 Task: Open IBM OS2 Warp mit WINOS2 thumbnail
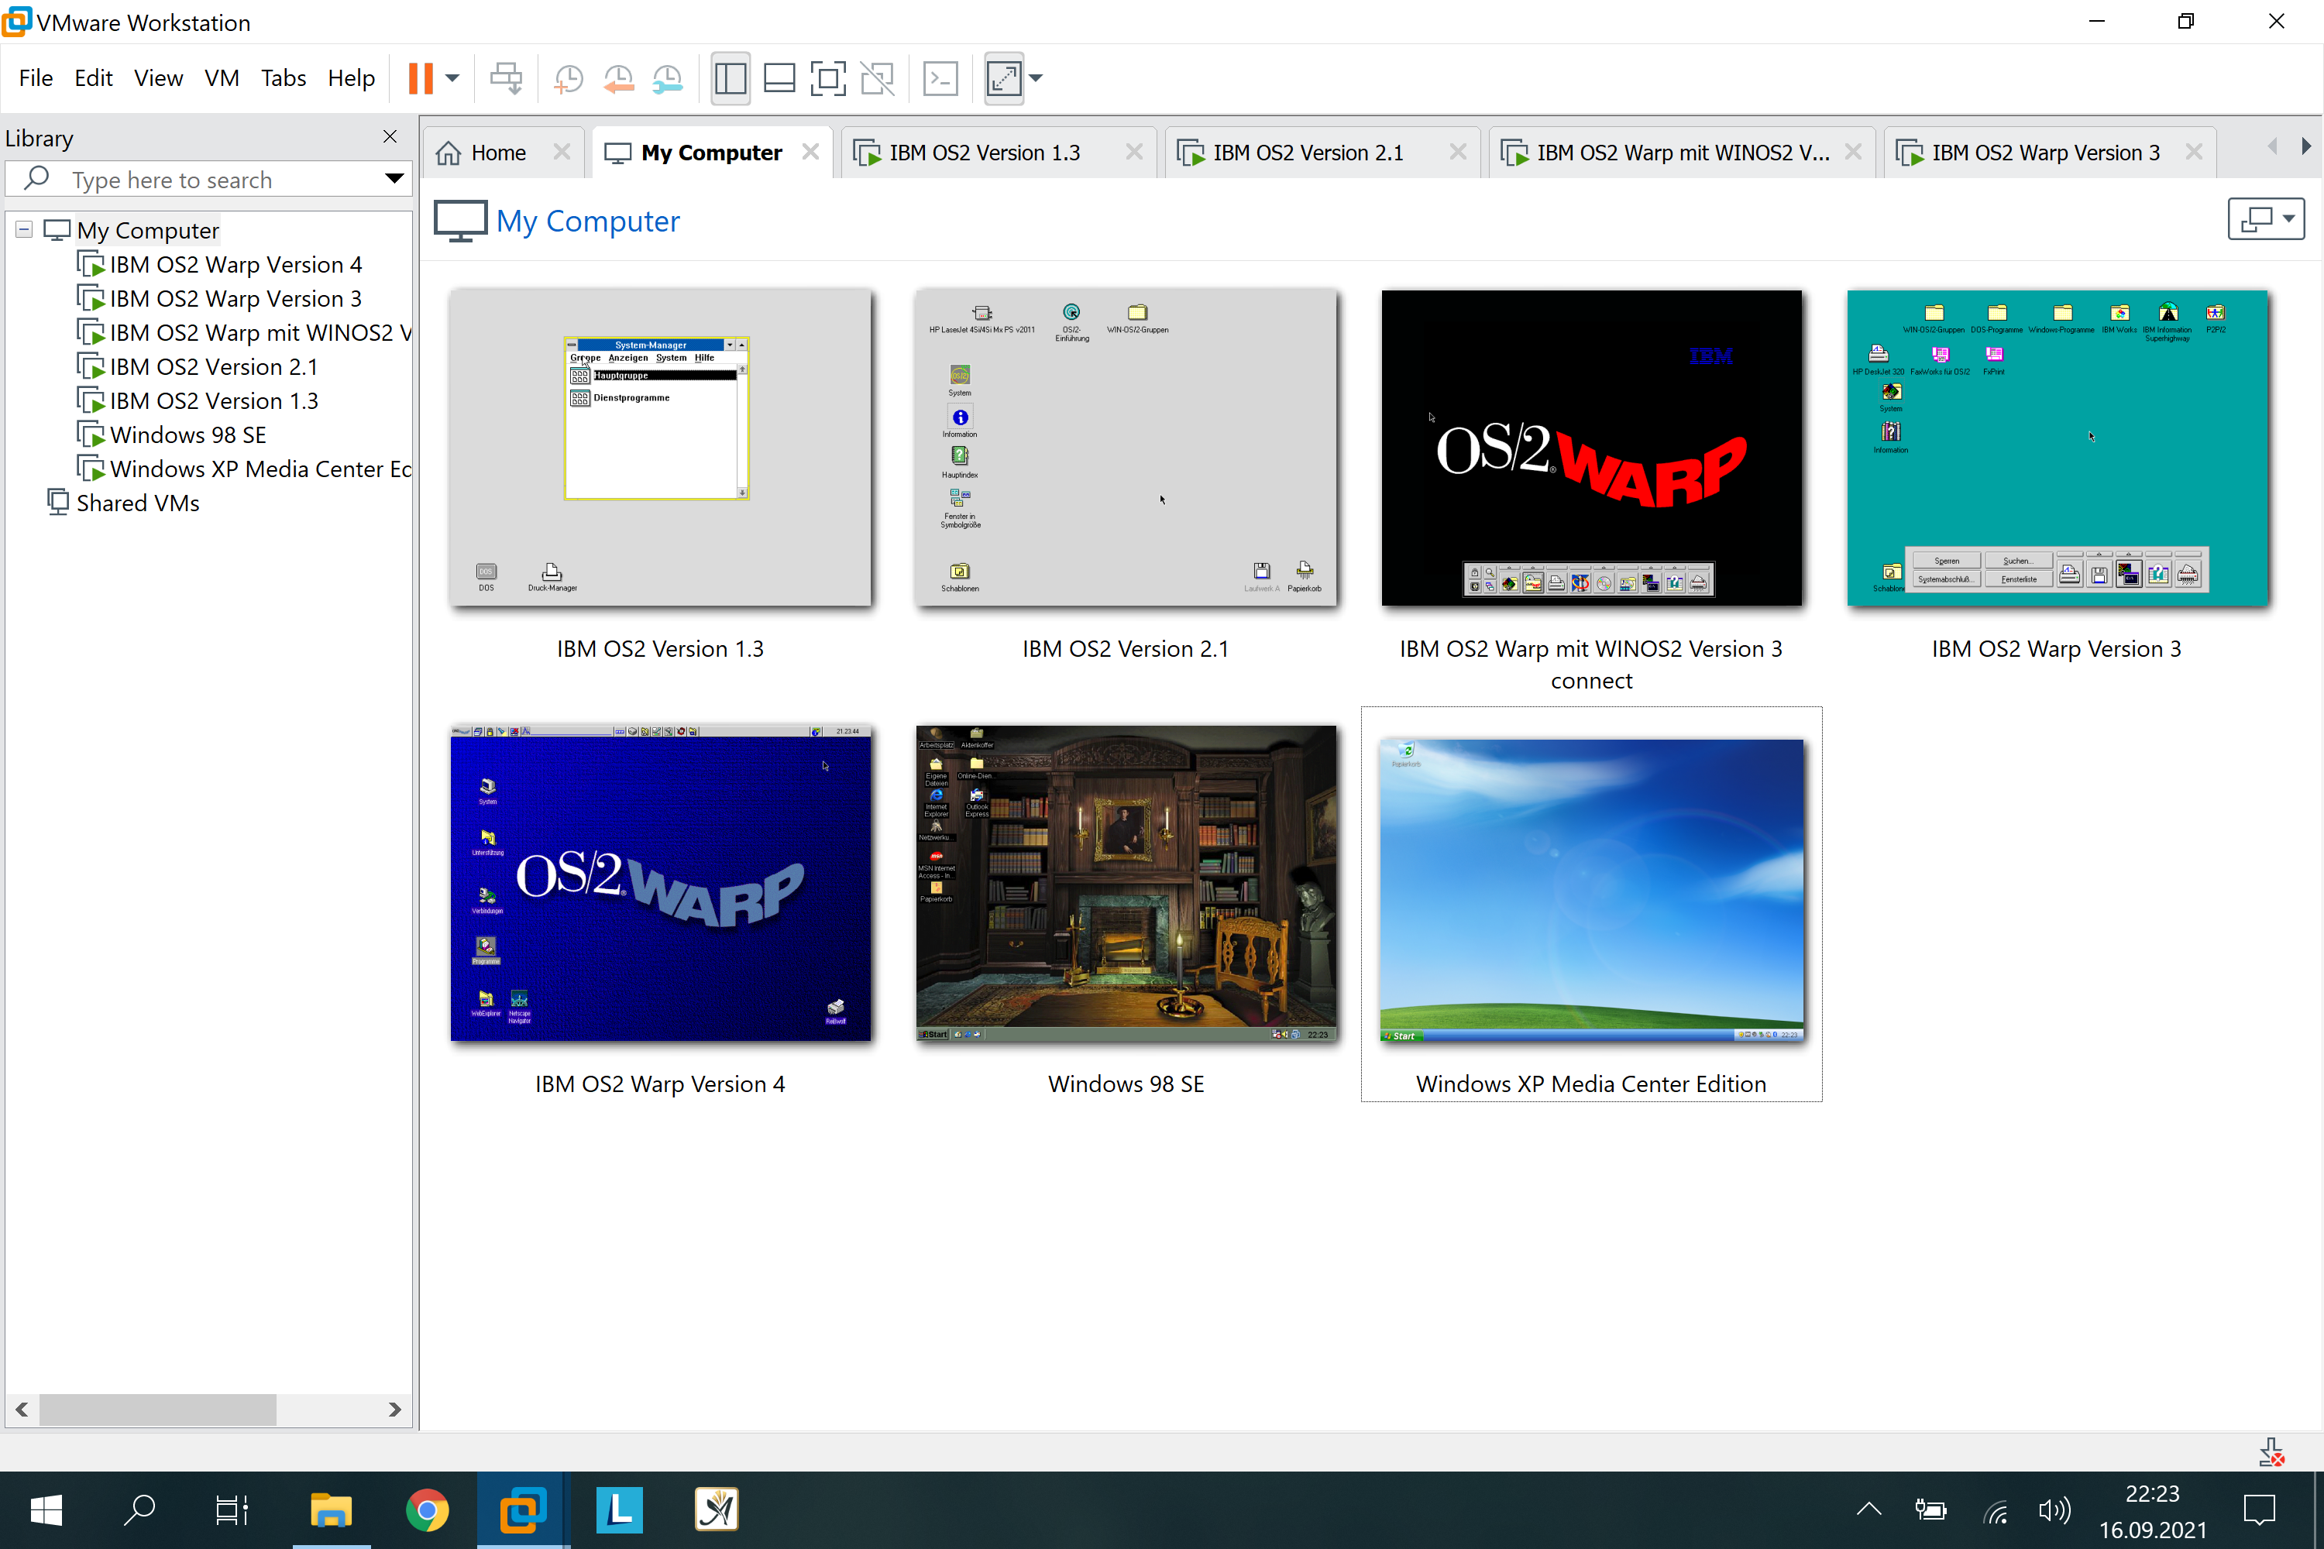[x=1591, y=448]
